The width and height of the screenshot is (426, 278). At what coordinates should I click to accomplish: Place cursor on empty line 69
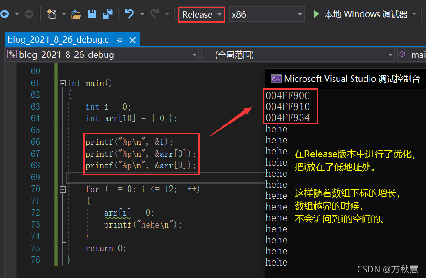[165, 178]
